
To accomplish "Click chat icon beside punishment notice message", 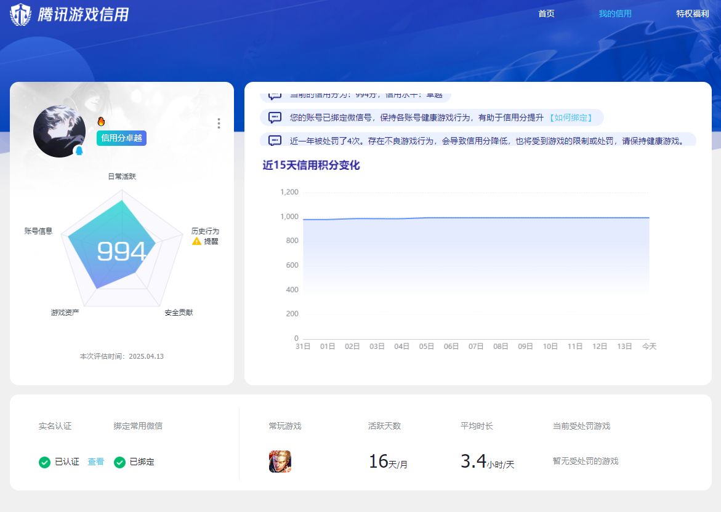I will pyautogui.click(x=275, y=141).
